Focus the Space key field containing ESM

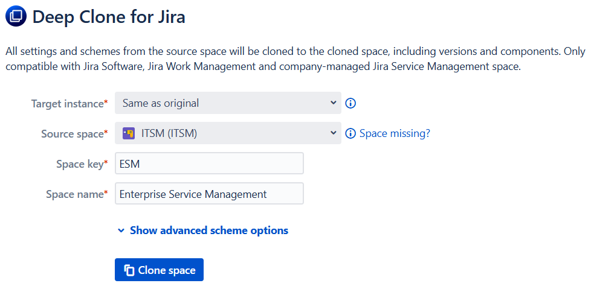click(209, 164)
